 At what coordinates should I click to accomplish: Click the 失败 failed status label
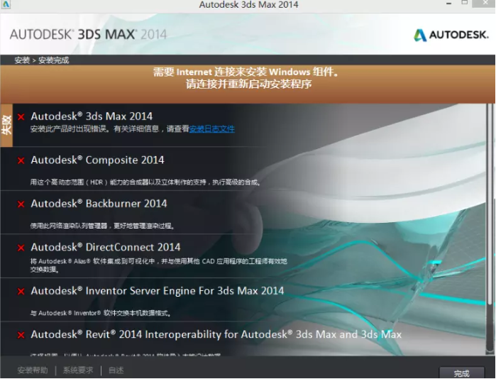[x=6, y=126]
